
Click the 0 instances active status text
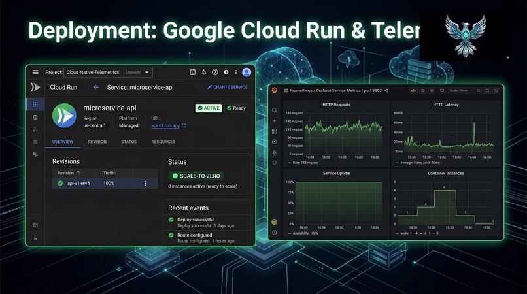click(x=203, y=186)
